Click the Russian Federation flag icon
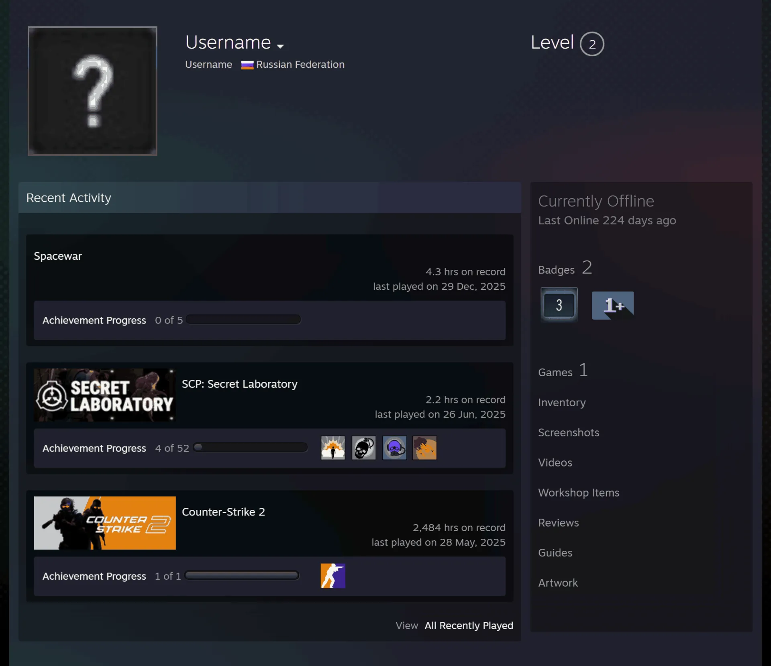Image resolution: width=771 pixels, height=666 pixels. tap(247, 65)
